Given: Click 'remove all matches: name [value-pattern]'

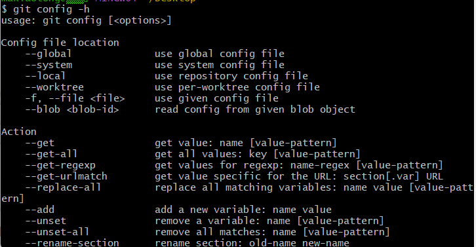Looking at the screenshot, I should [272, 232].
